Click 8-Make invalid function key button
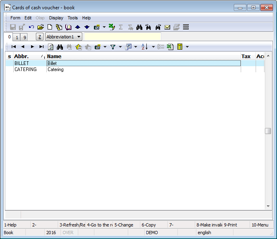The height and width of the screenshot is (239, 277). [x=208, y=225]
